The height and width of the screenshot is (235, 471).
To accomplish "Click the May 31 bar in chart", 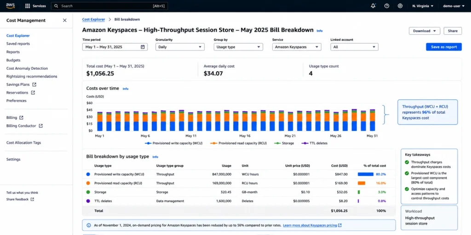I will (372, 120).
